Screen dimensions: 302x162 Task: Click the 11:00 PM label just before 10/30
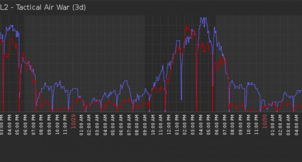pos(256,125)
